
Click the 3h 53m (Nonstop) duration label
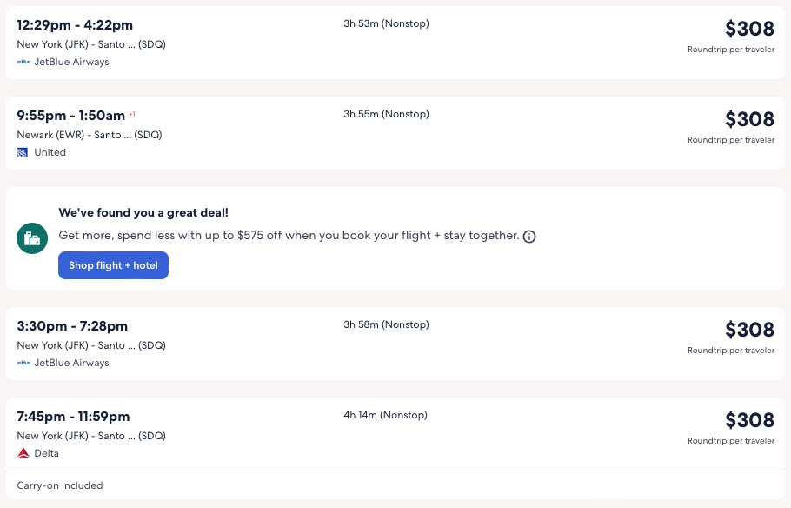tap(386, 23)
